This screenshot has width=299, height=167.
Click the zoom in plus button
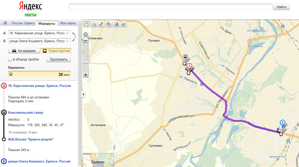click(x=86, y=75)
